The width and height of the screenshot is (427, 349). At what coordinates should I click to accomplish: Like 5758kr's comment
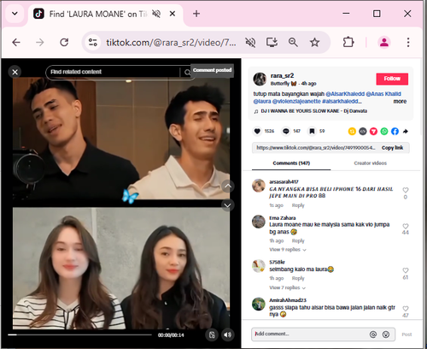tap(406, 270)
